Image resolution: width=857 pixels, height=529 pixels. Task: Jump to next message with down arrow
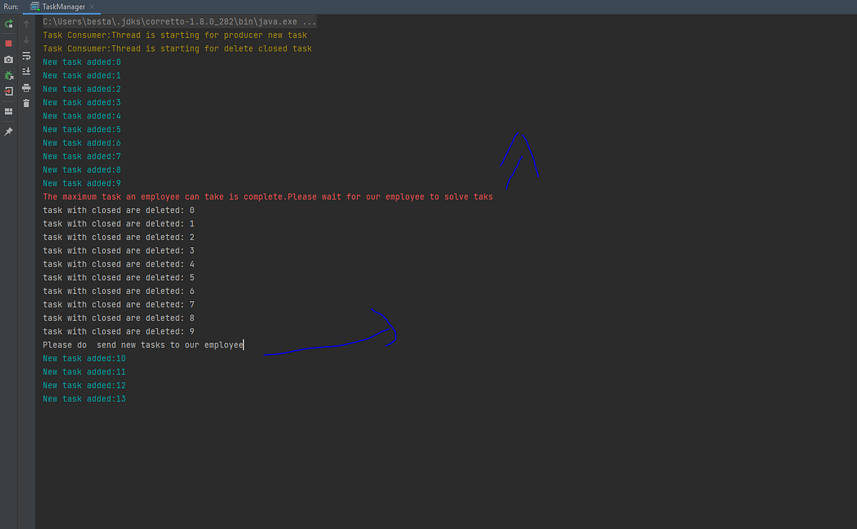[x=26, y=39]
